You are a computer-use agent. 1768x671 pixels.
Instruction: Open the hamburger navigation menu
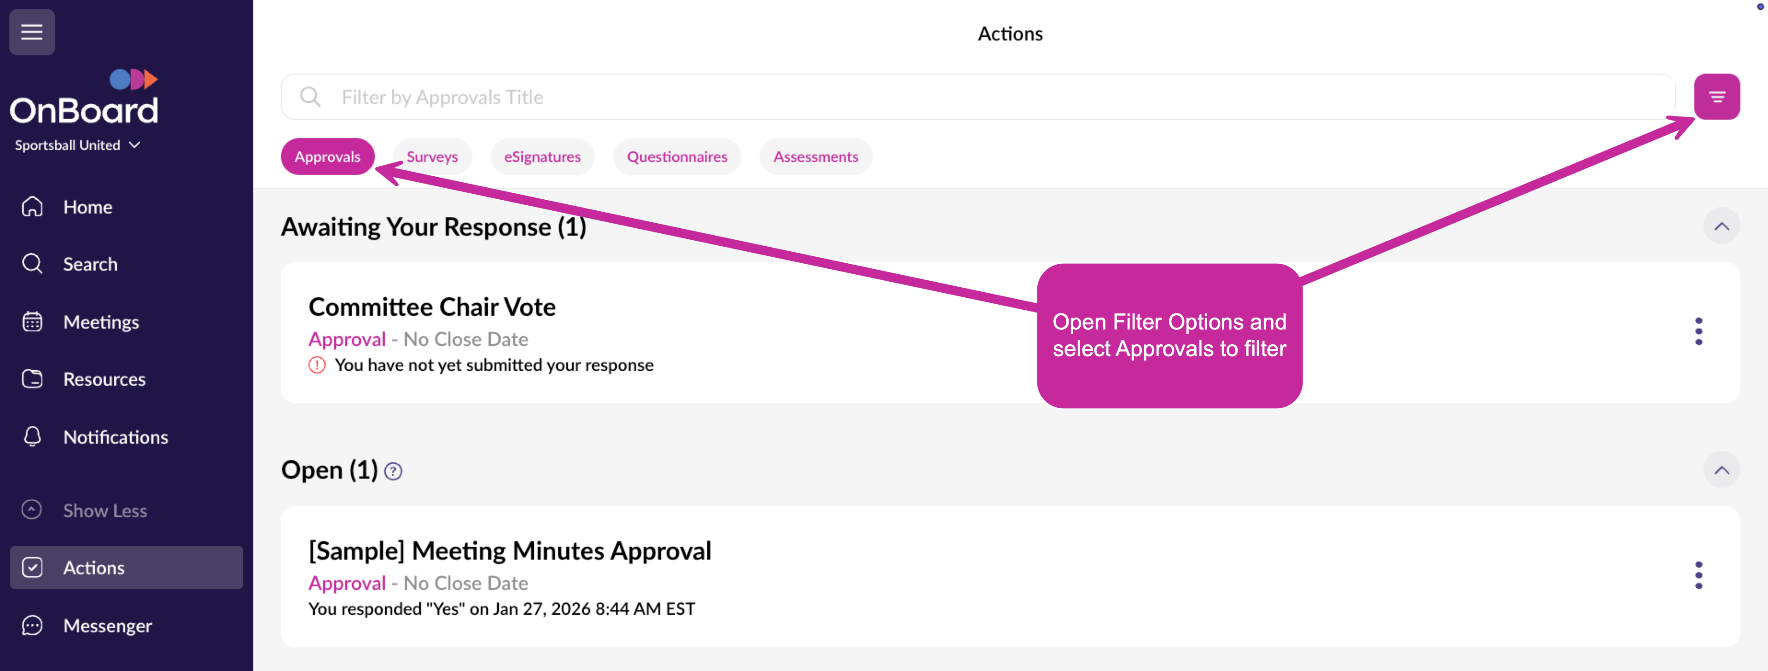click(x=32, y=32)
